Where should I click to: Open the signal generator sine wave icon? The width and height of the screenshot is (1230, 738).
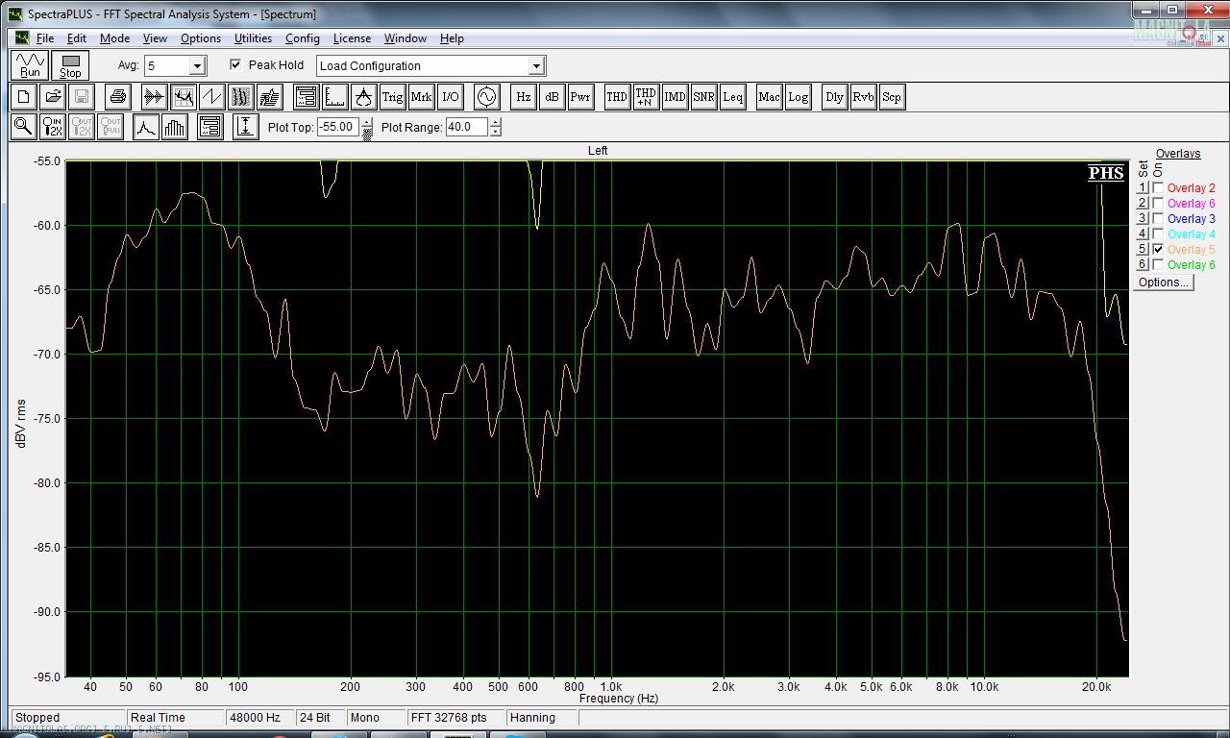click(485, 97)
